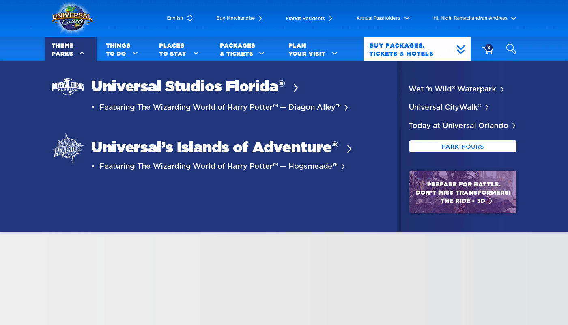Click the search magnifying glass icon
This screenshot has height=325, width=568.
pyautogui.click(x=511, y=49)
